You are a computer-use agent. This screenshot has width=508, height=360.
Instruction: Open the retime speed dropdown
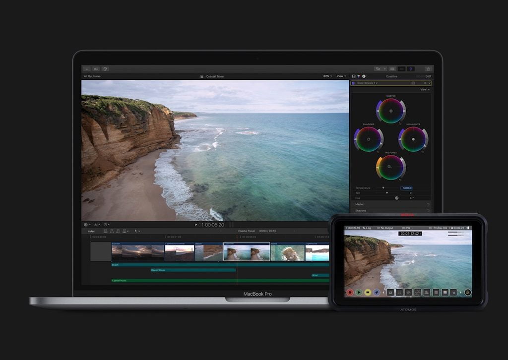pyautogui.click(x=106, y=225)
